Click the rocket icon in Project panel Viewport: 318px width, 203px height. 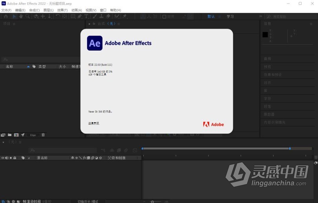(x=23, y=135)
